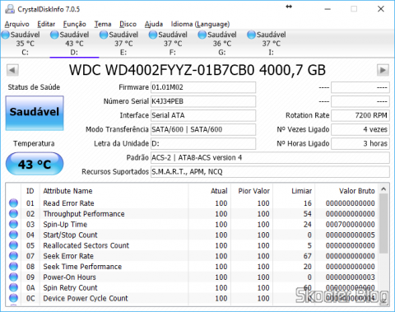395x312 pixels.
Task: Go to previous disk with left arrow
Action: click(12, 70)
